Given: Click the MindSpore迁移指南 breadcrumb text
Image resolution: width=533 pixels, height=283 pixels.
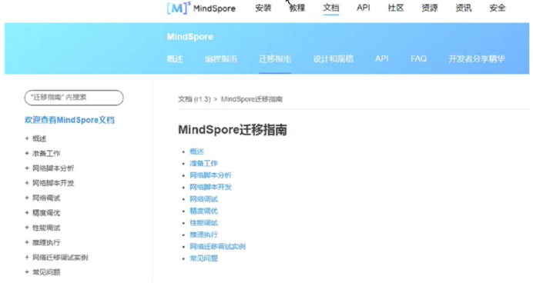Looking at the screenshot, I should click(x=252, y=99).
